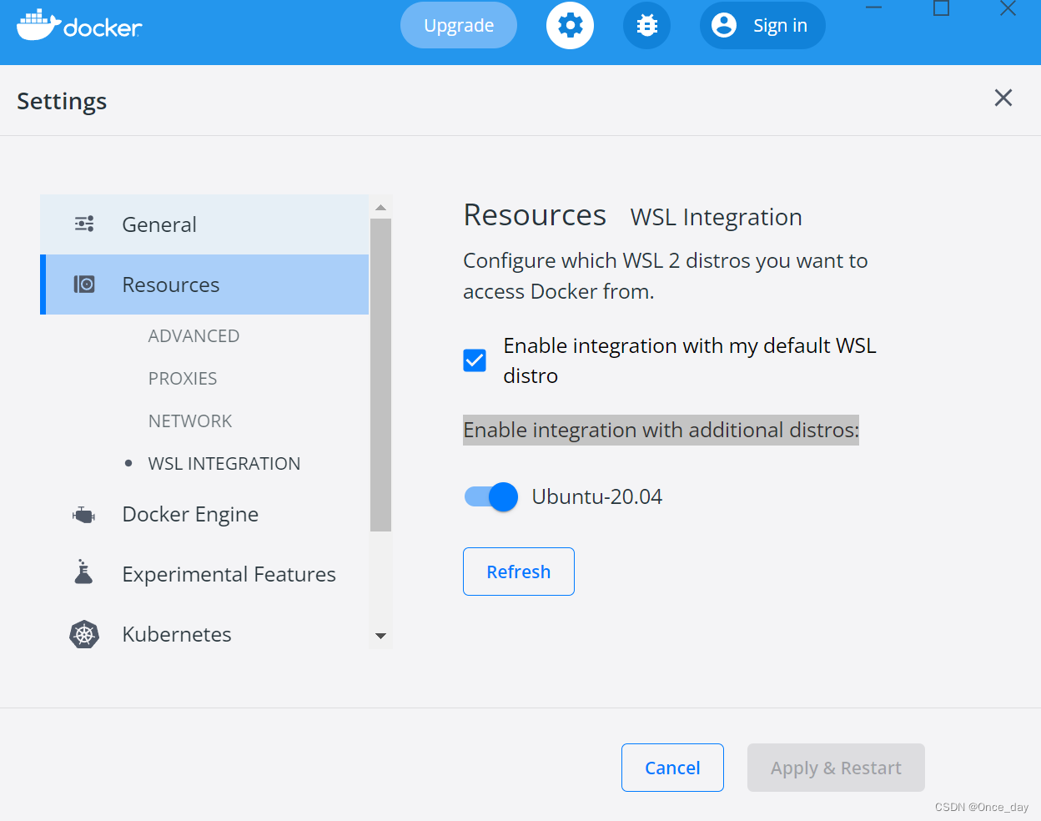Cancel the settings changes
This screenshot has height=821, width=1041.
(672, 768)
